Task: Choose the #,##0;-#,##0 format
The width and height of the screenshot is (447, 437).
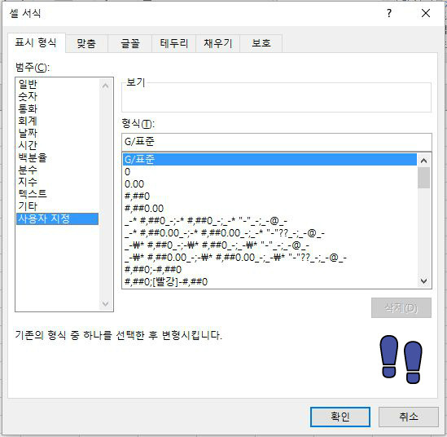Action: click(270, 270)
